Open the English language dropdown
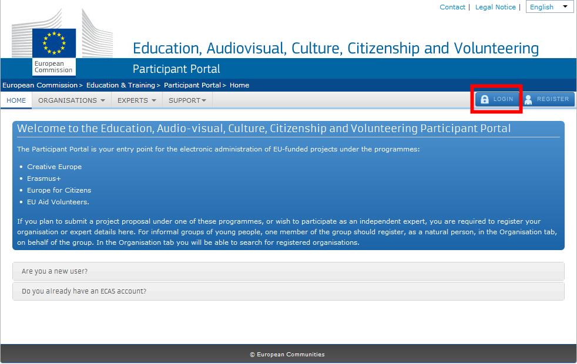This screenshot has height=364, width=577. coord(549,7)
